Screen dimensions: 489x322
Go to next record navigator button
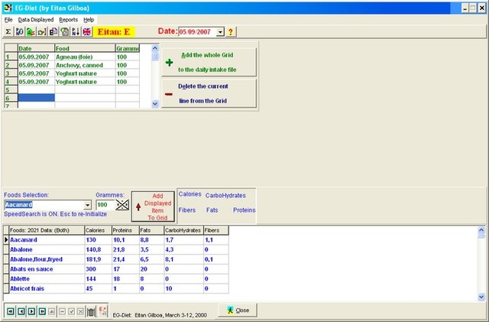click(x=31, y=311)
